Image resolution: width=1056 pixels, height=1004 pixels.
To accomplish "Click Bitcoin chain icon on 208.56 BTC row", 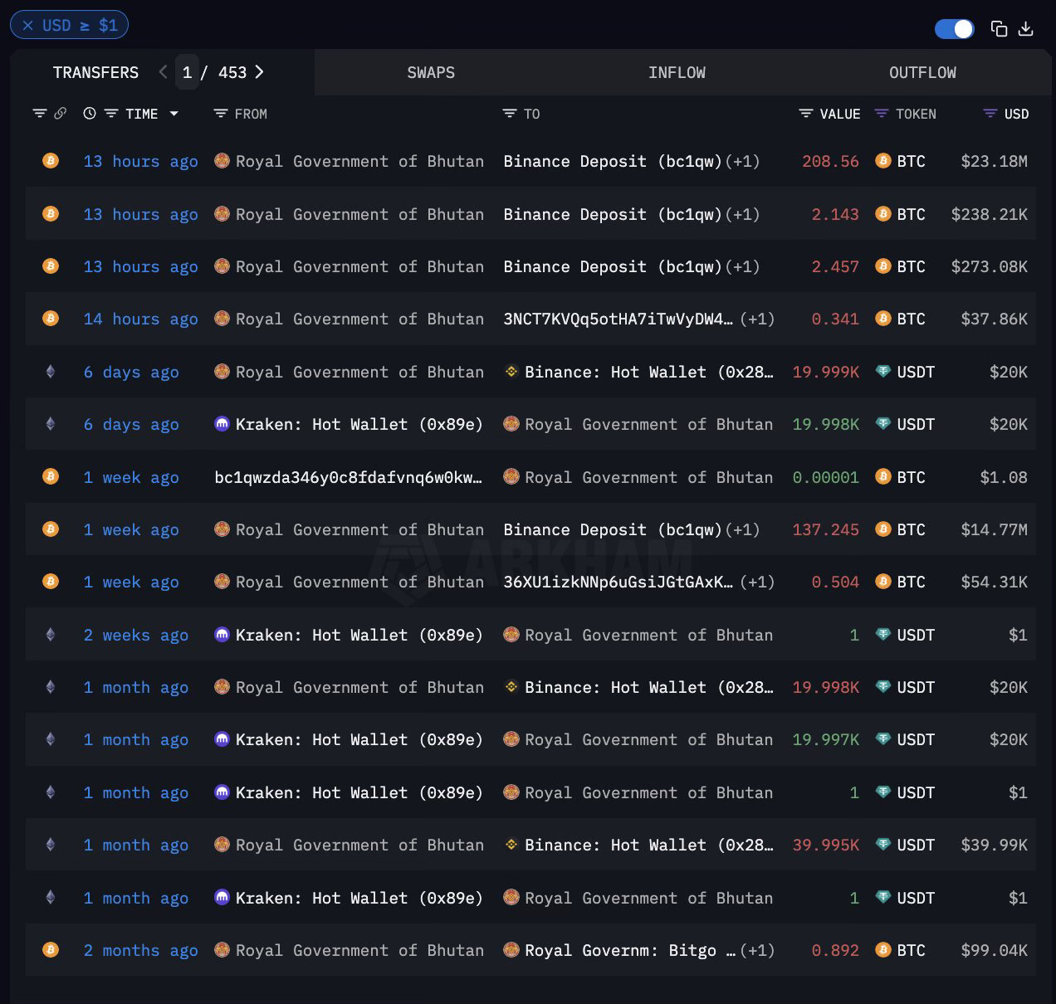I will [51, 161].
